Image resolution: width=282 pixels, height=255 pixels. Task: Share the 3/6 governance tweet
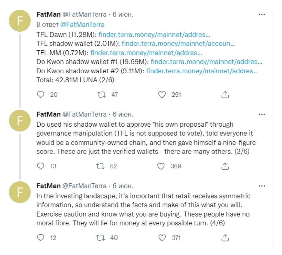coord(225,166)
